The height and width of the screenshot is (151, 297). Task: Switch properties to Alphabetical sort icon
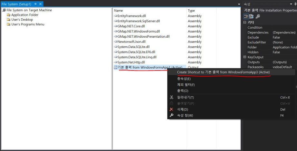(252, 16)
